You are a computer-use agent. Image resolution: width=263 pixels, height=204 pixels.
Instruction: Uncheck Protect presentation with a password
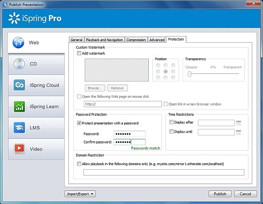coord(79,123)
